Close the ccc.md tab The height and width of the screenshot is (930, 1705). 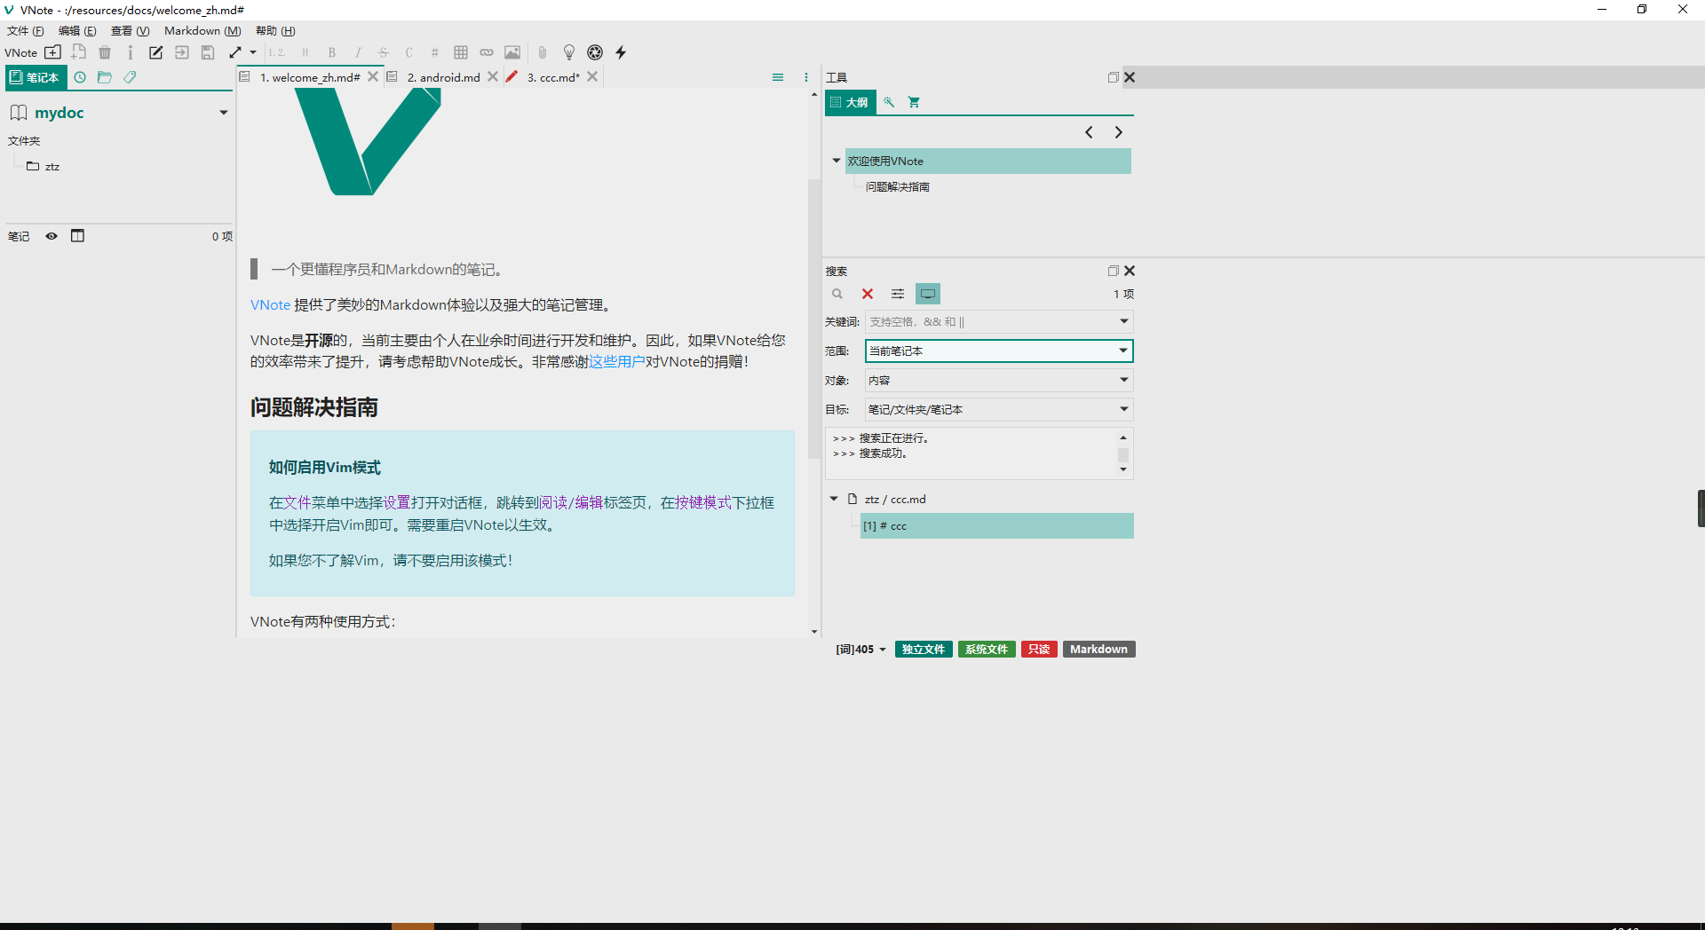pyautogui.click(x=592, y=77)
